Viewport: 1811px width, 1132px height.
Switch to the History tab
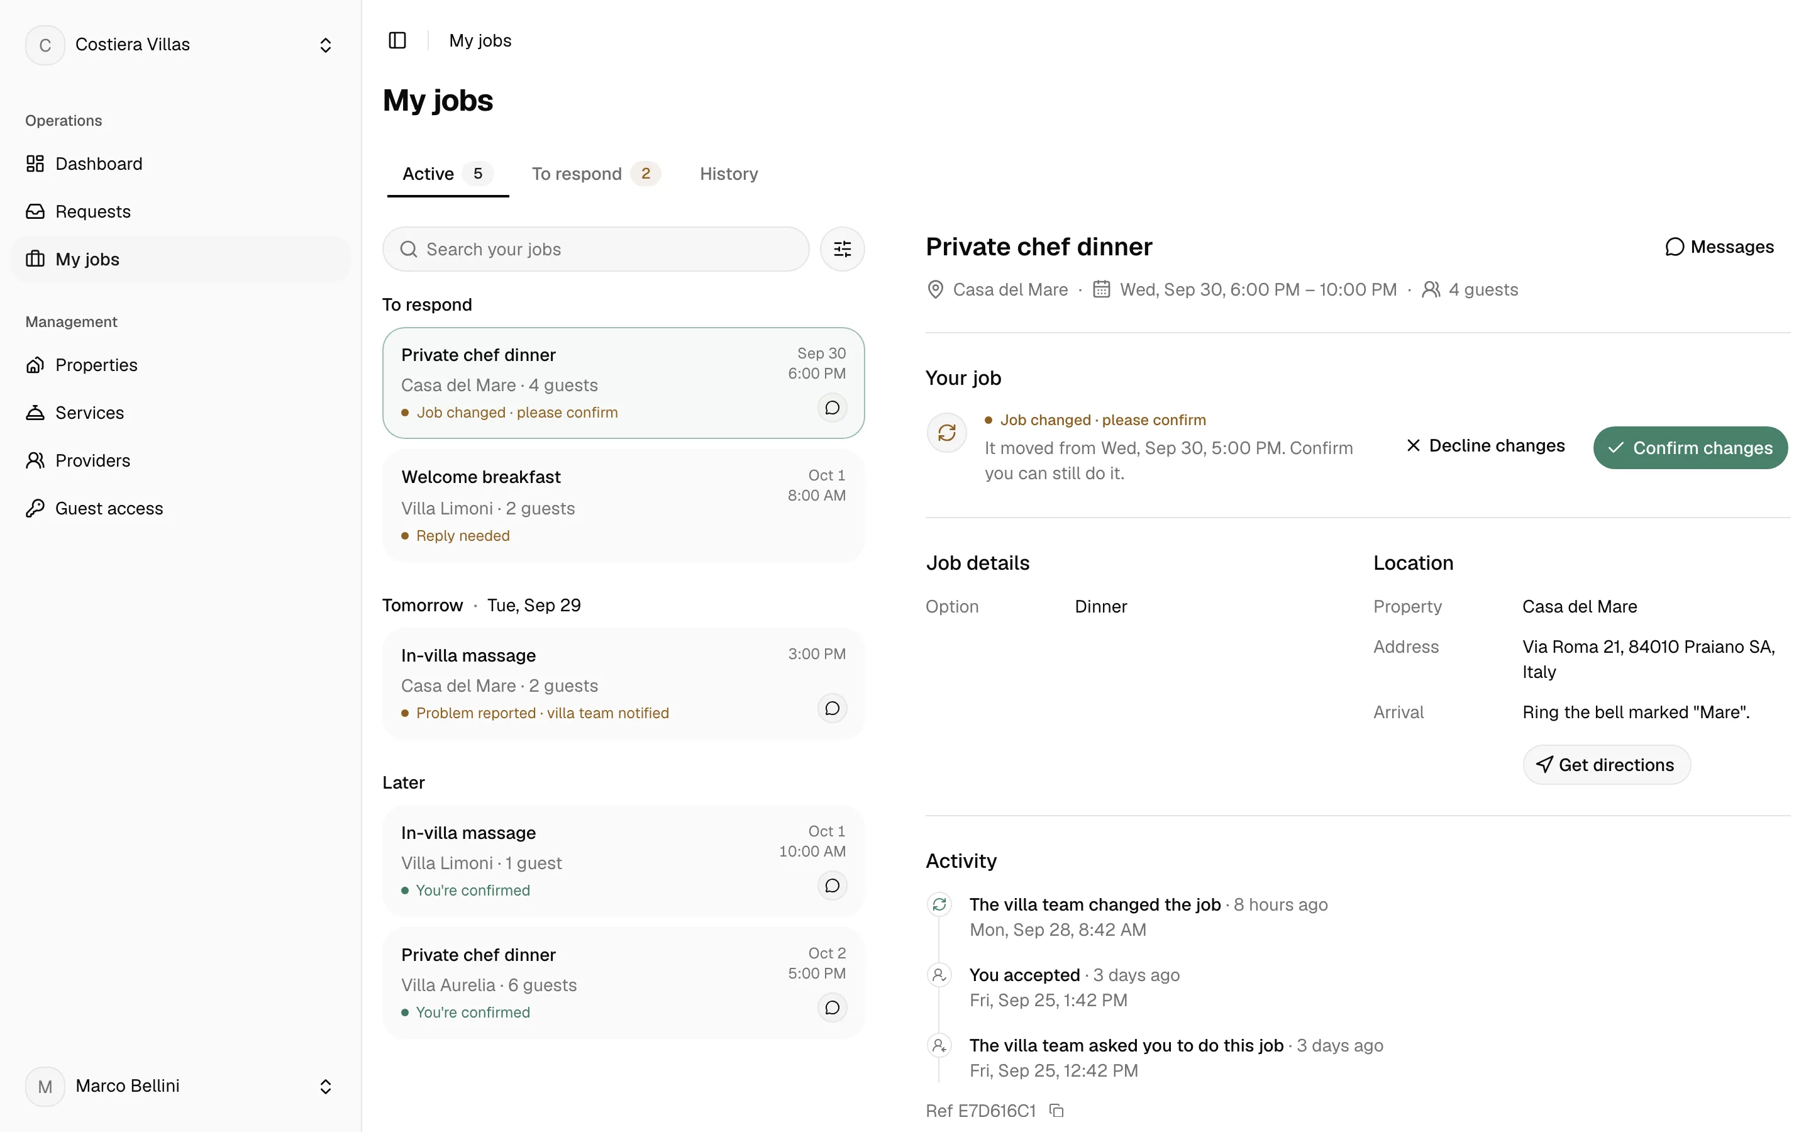coord(729,174)
